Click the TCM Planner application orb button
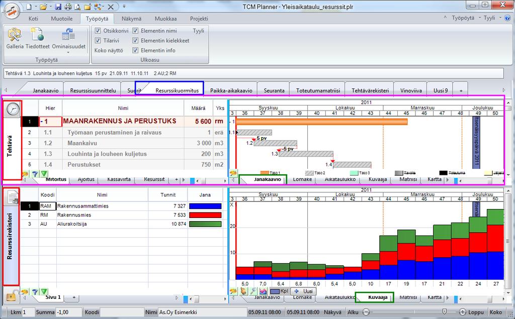Viewport: 515px width, 319px height. click(x=12, y=11)
